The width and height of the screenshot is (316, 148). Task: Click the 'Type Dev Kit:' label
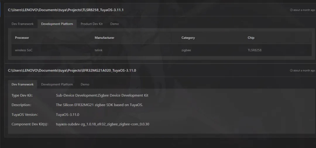click(22, 96)
